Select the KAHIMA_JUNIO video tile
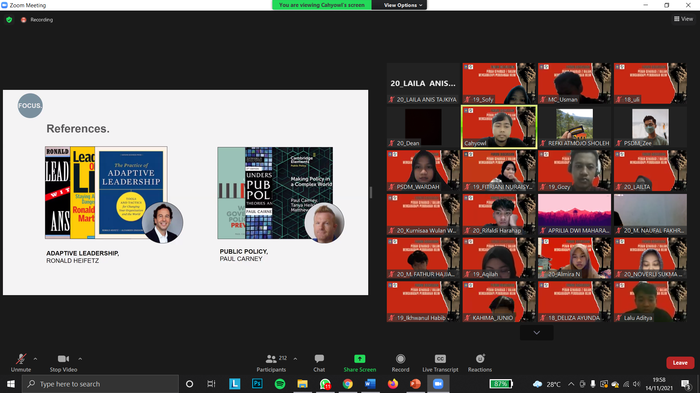 [x=499, y=302]
